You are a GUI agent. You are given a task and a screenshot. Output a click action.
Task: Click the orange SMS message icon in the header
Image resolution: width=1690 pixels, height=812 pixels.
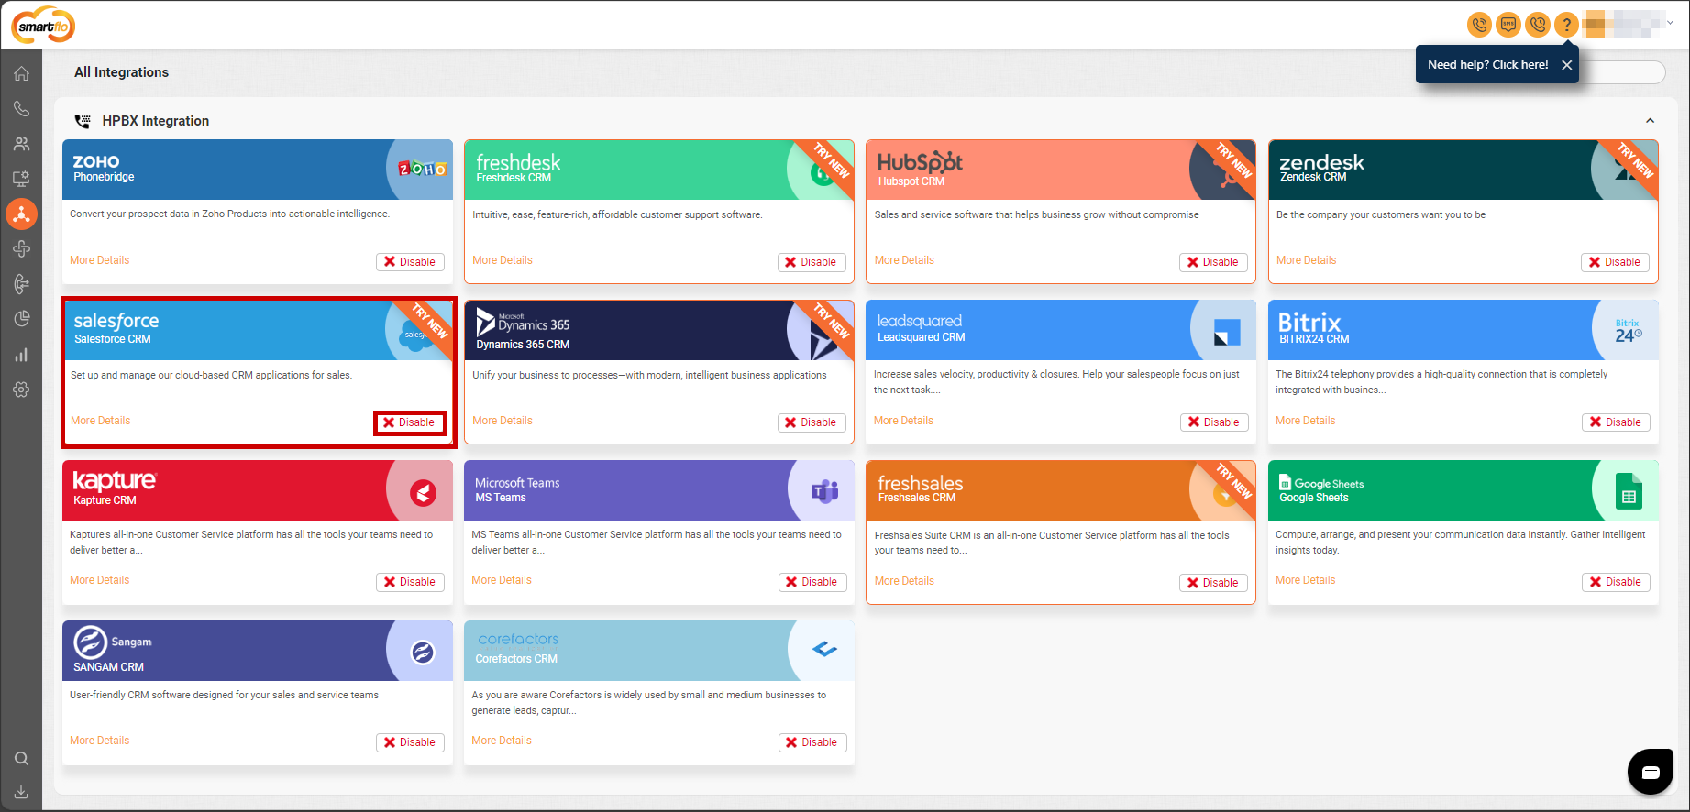1508,25
